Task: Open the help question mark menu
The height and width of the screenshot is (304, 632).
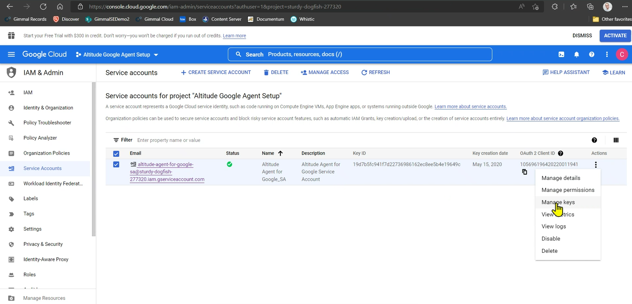Action: pyautogui.click(x=592, y=54)
